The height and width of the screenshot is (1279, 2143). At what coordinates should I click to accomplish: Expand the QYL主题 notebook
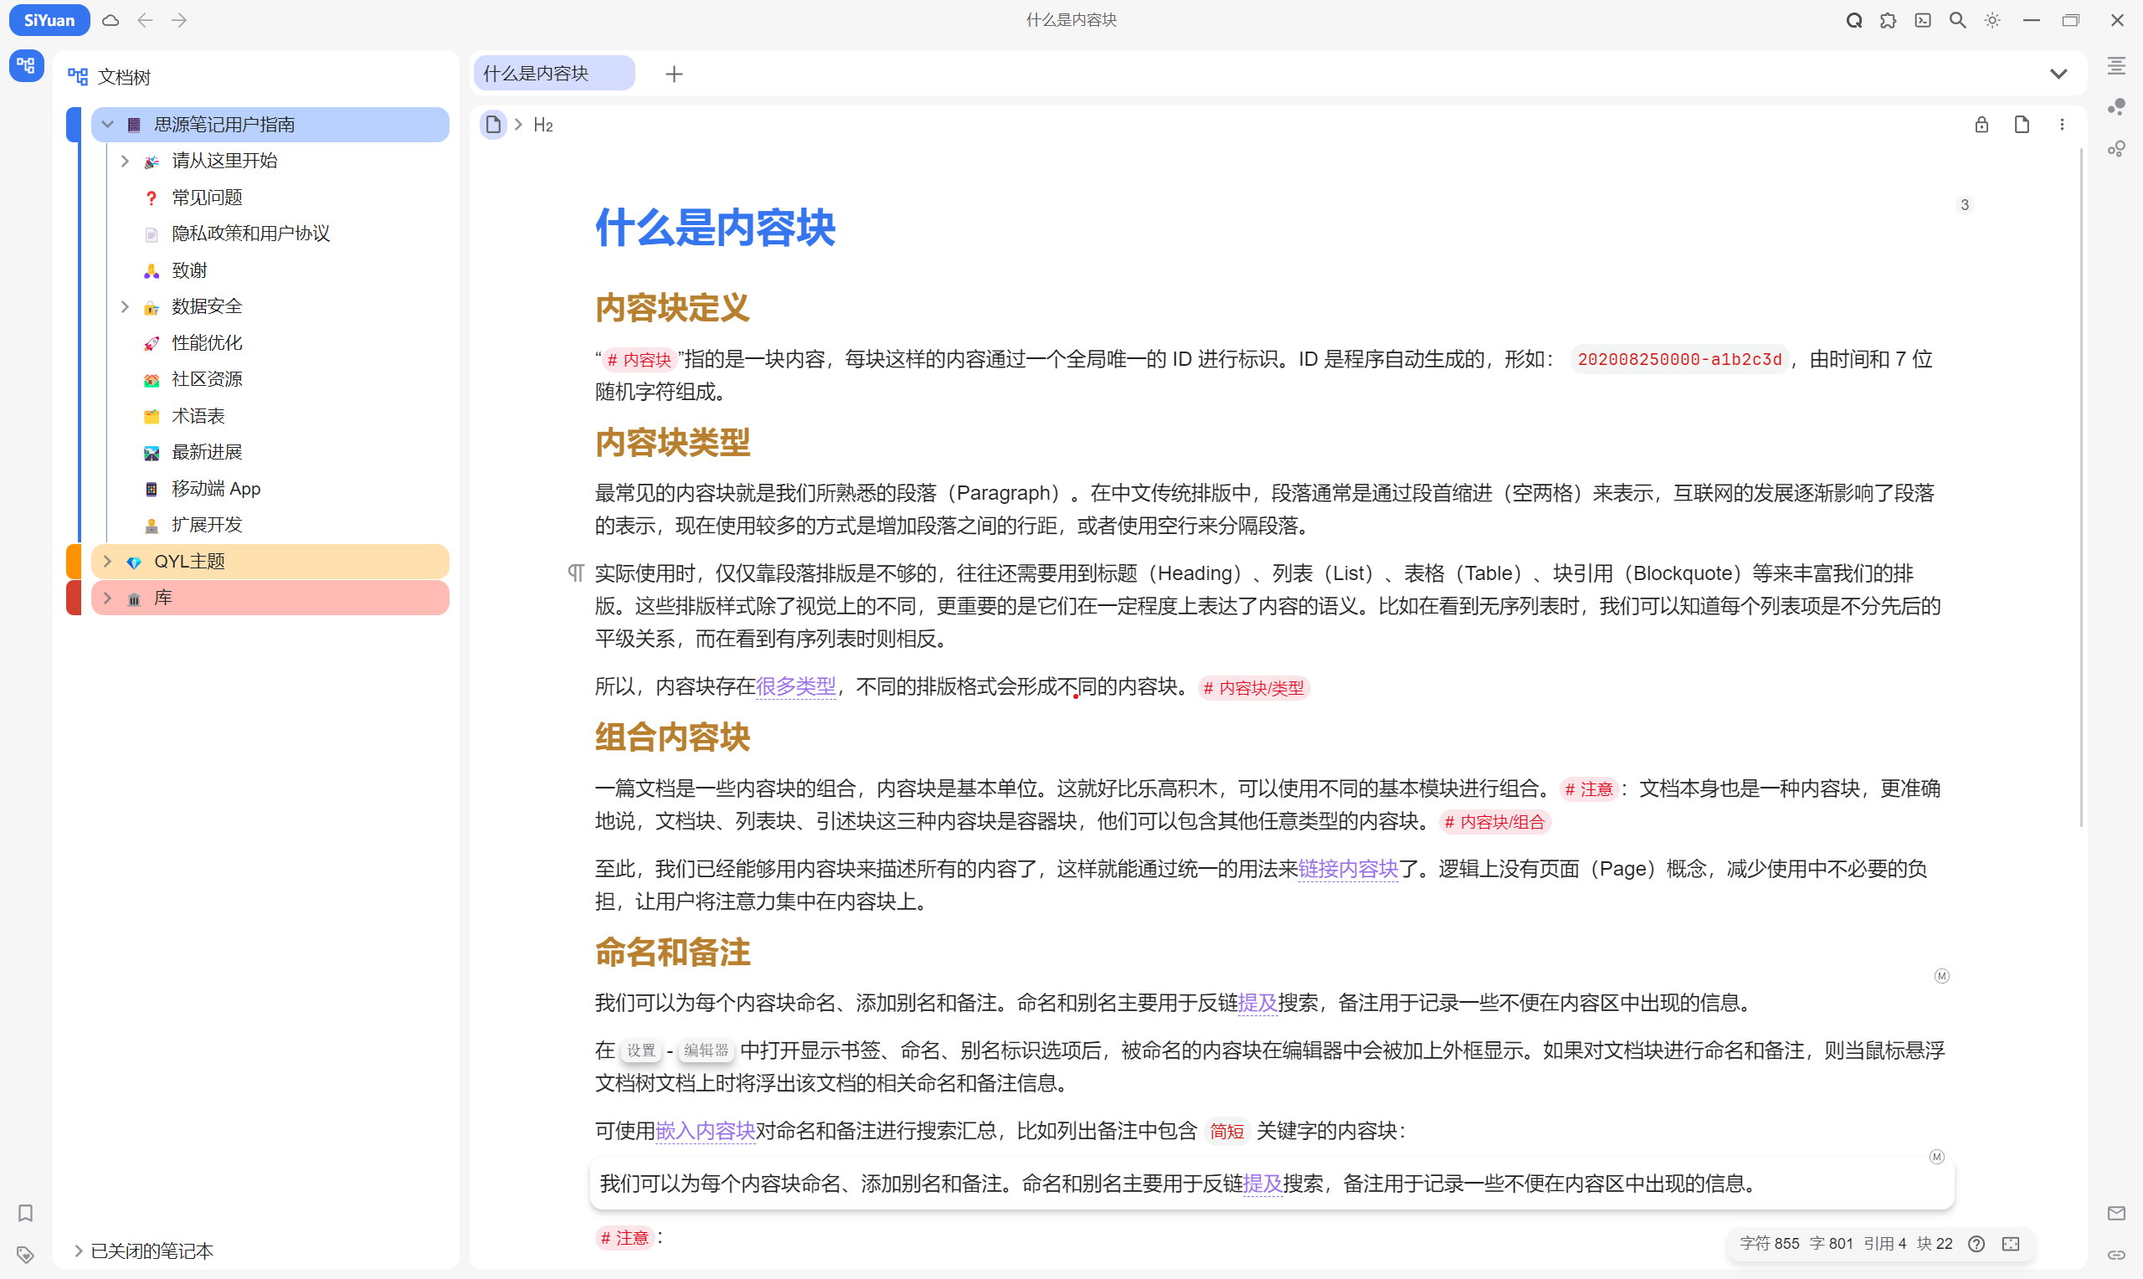click(x=107, y=561)
